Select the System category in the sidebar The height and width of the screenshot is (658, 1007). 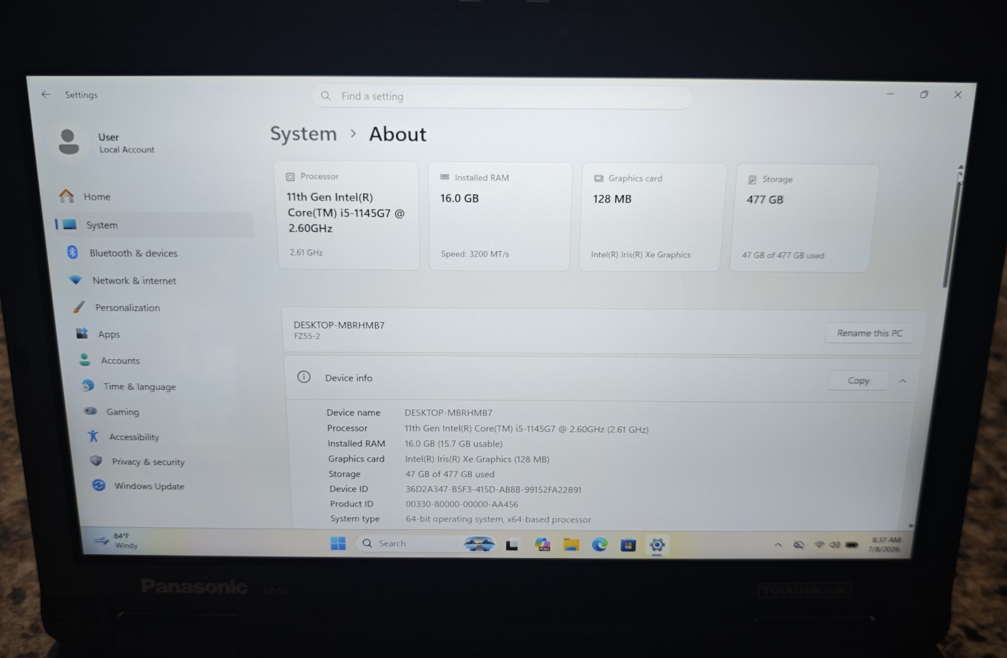154,225
